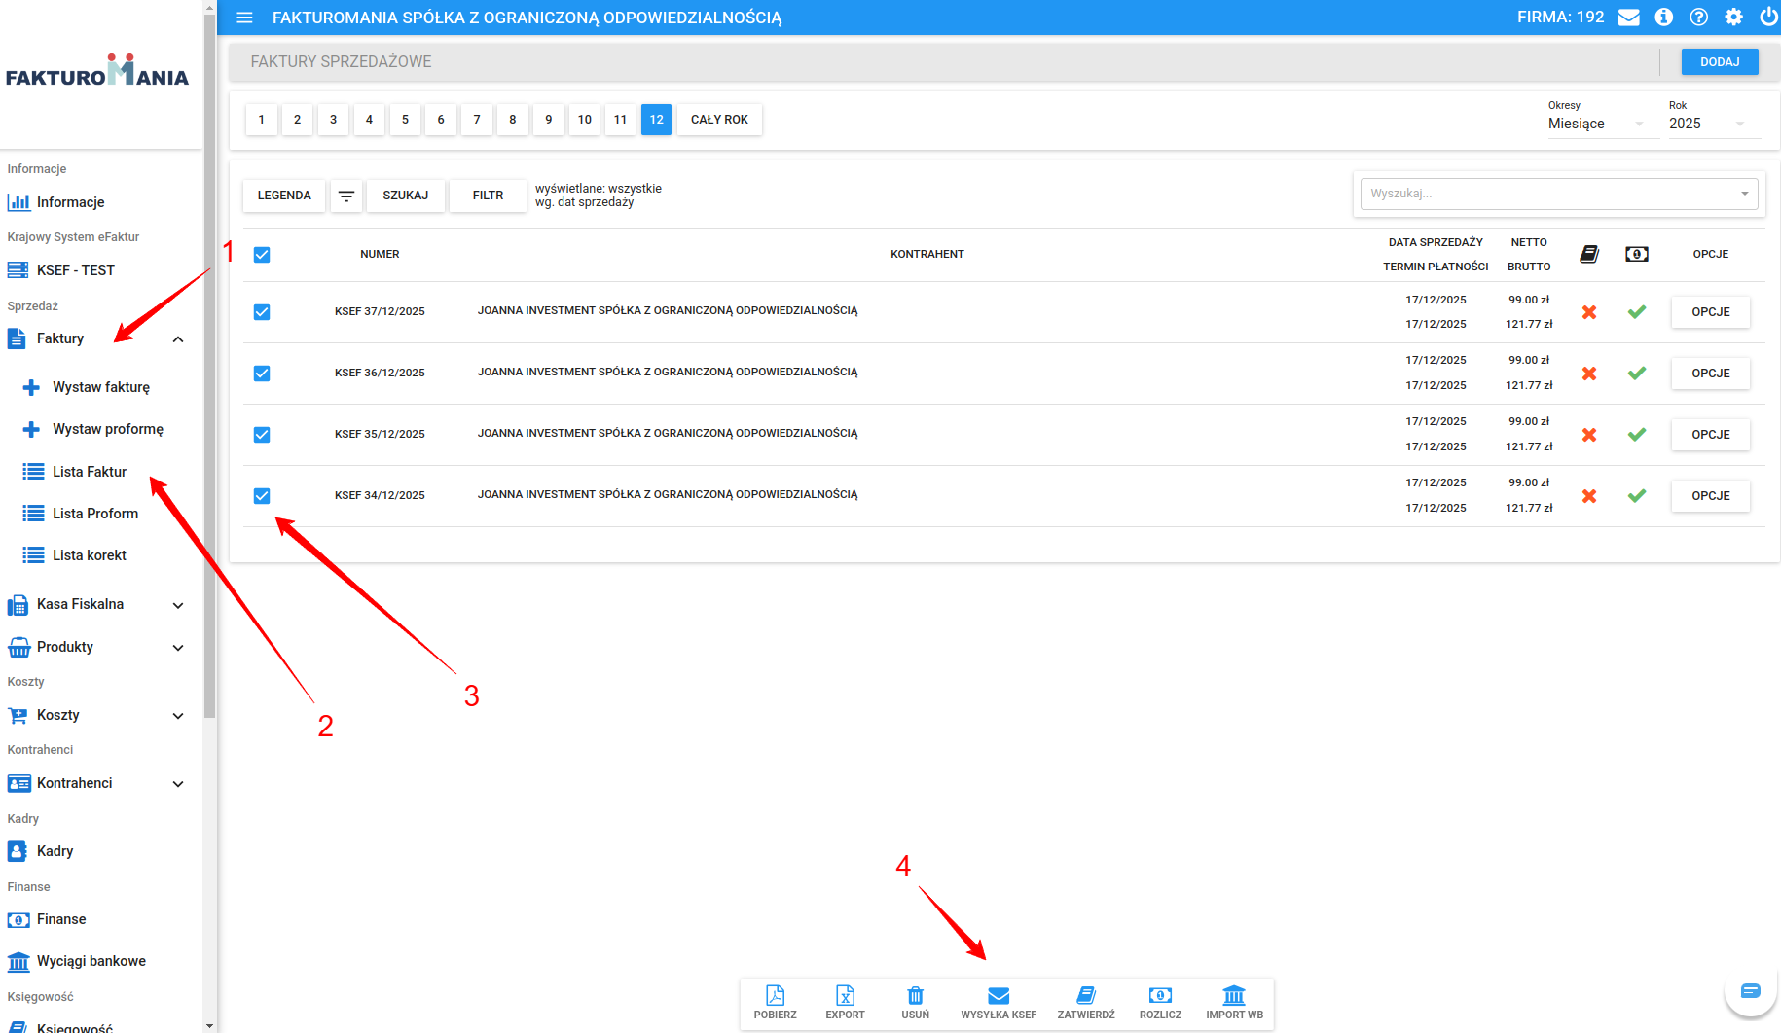Viewport: 1781px width, 1033px height.
Task: Click the info circle icon in header
Action: click(1664, 18)
